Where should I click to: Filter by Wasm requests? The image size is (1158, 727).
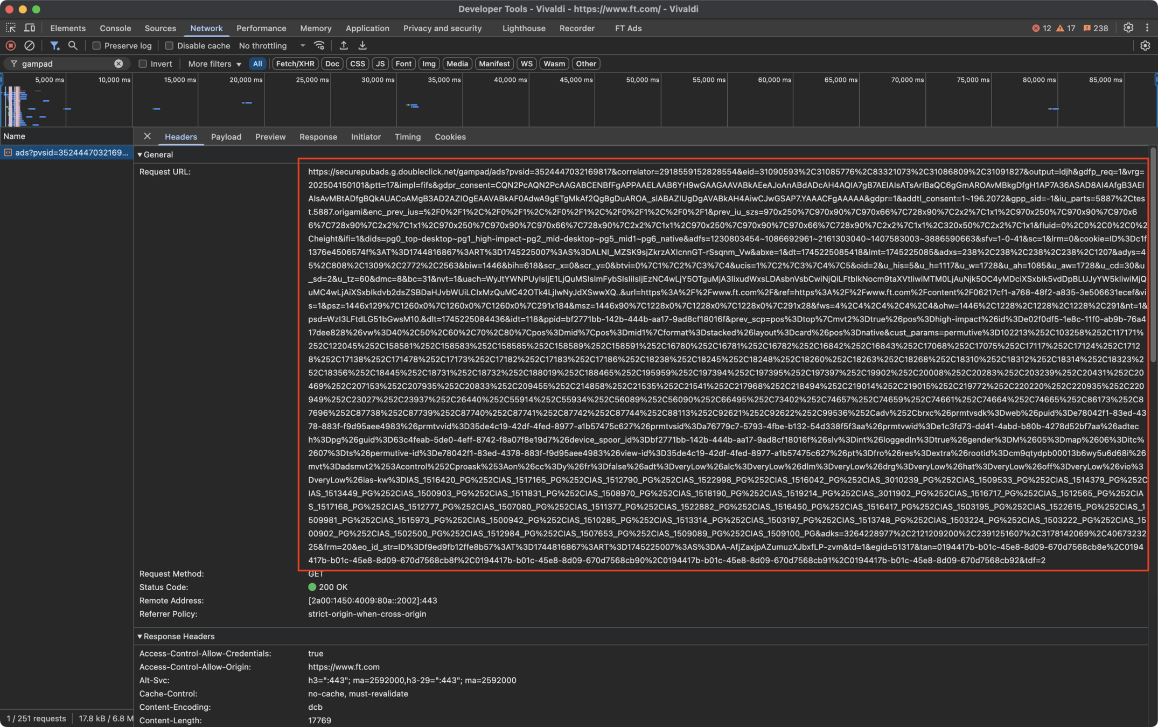[554, 64]
